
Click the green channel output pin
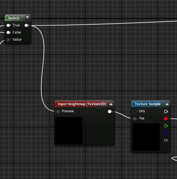(x=166, y=126)
